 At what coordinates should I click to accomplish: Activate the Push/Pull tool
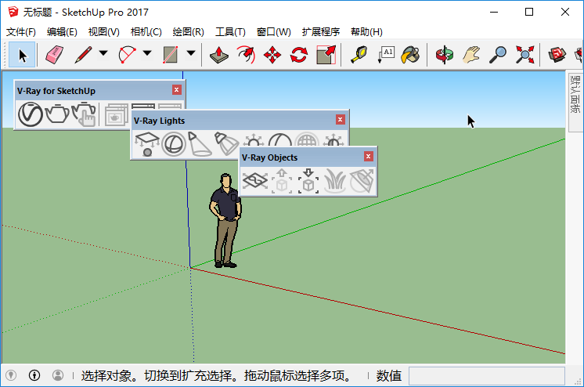coord(219,55)
